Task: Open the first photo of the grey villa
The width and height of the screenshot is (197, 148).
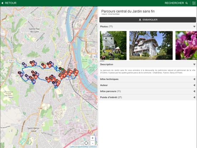Action: 113,45
